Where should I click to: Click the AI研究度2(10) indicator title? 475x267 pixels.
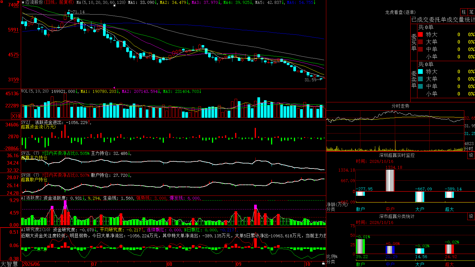[x=36, y=230]
